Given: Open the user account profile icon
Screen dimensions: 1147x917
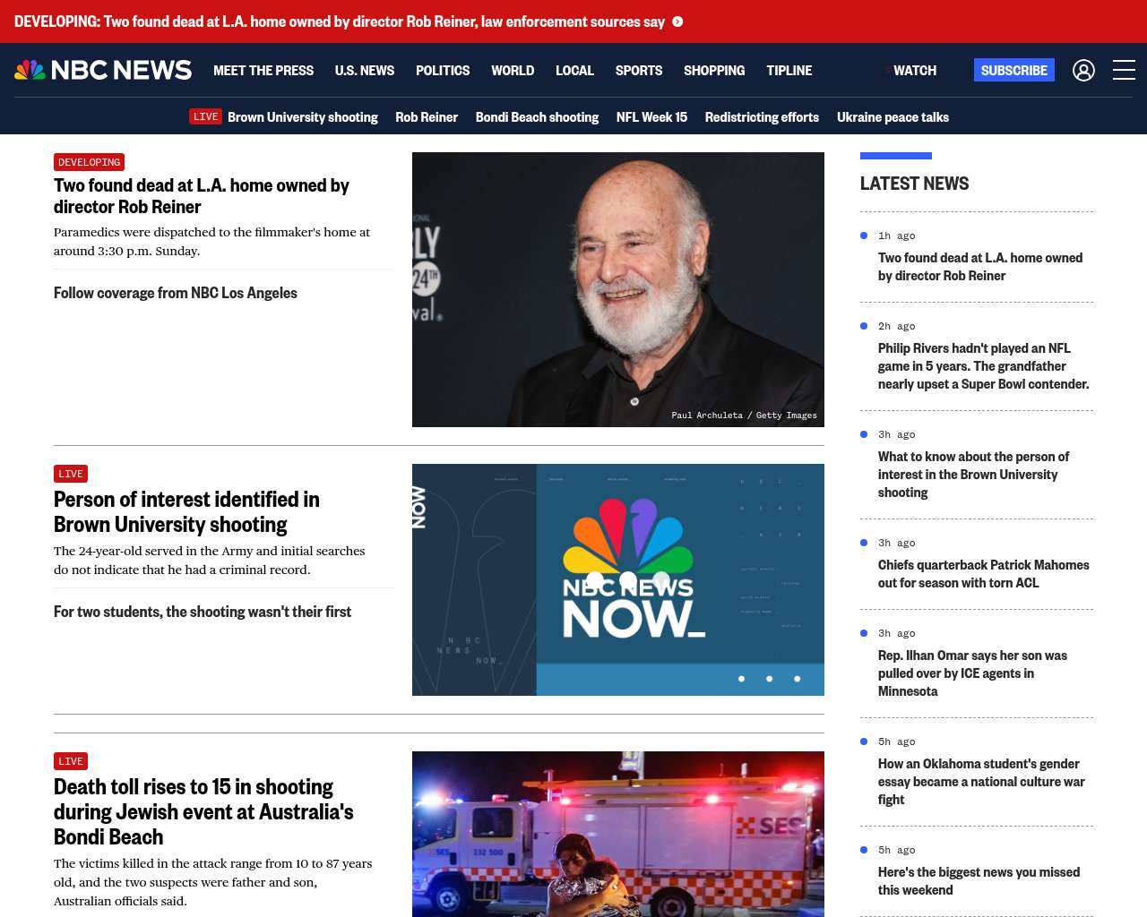Looking at the screenshot, I should tap(1083, 70).
